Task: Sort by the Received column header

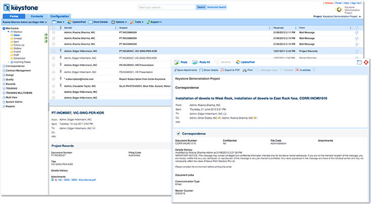Action: click(278, 28)
